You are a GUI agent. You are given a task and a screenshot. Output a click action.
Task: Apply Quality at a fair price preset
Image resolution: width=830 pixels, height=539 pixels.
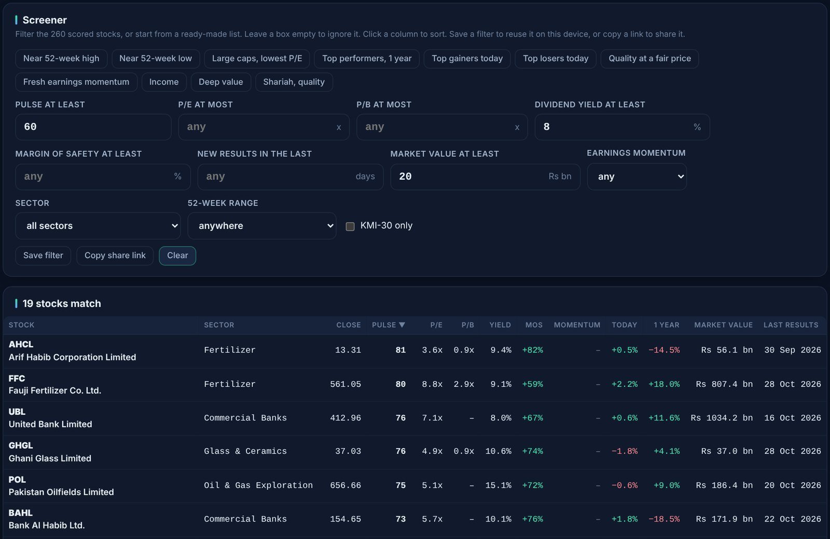(649, 59)
